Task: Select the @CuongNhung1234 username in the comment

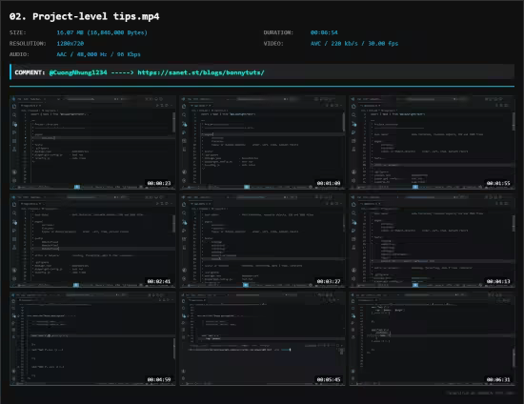Action: point(78,72)
